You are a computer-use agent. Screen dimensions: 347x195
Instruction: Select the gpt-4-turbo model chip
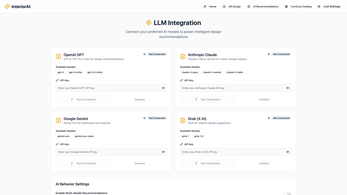pyautogui.click(x=76, y=72)
